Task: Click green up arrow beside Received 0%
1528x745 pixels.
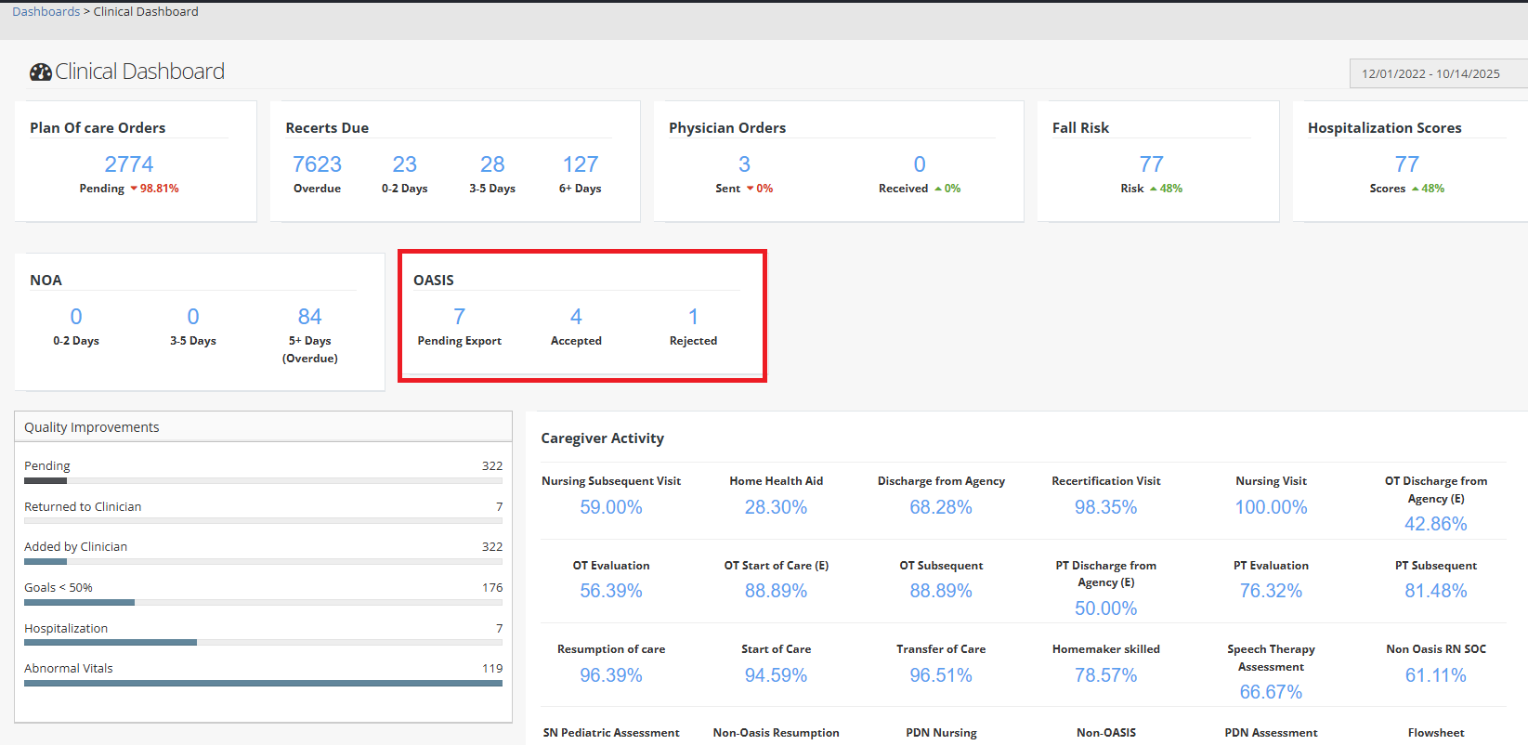Action: pos(938,189)
